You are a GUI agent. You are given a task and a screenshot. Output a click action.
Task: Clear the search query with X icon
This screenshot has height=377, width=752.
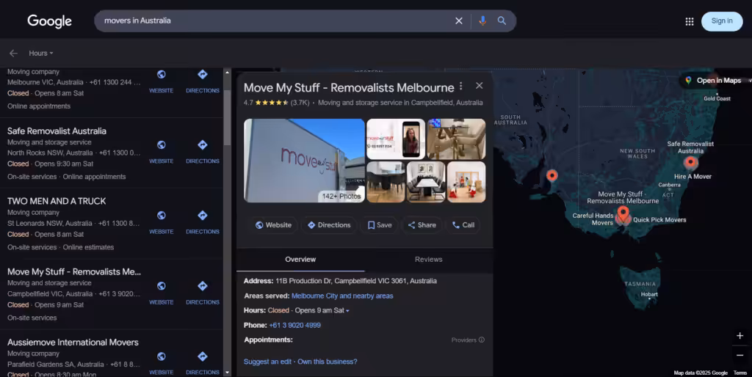459,21
